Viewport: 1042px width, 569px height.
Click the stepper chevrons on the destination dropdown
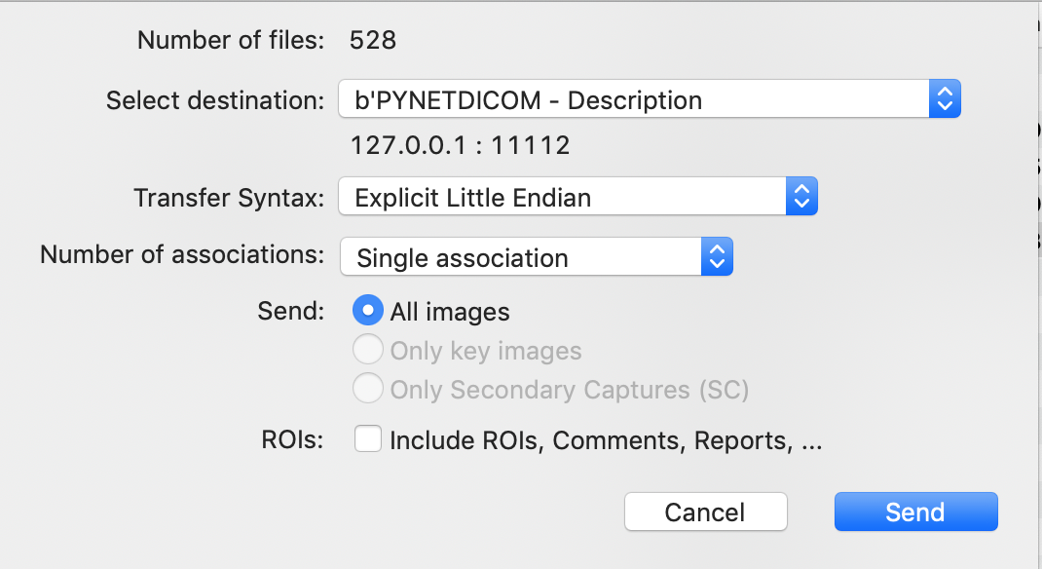point(945,98)
